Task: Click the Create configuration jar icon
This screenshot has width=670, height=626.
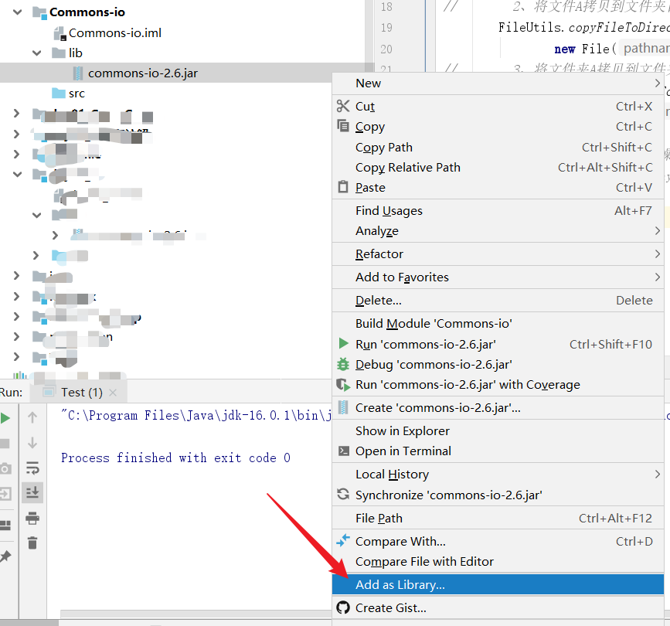Action: click(343, 407)
